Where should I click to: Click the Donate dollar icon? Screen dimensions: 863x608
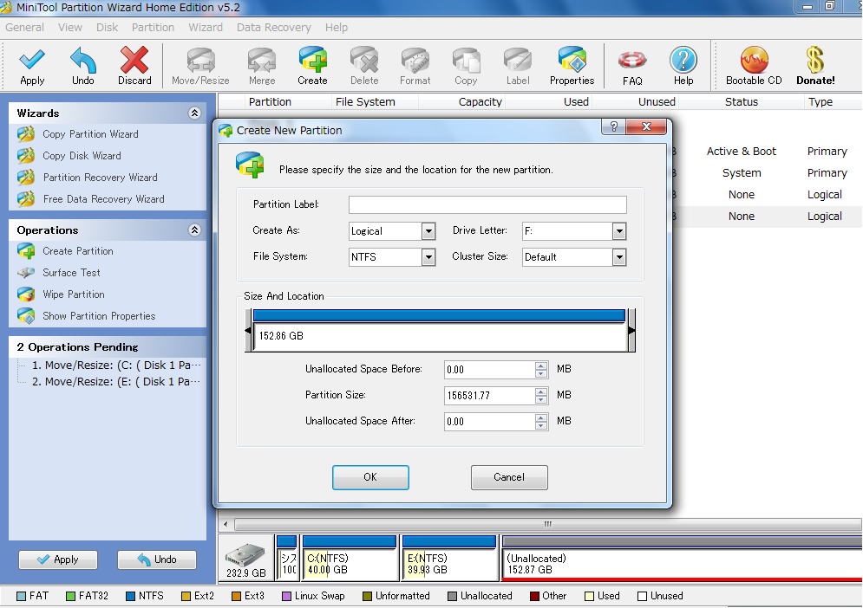pyautogui.click(x=815, y=66)
